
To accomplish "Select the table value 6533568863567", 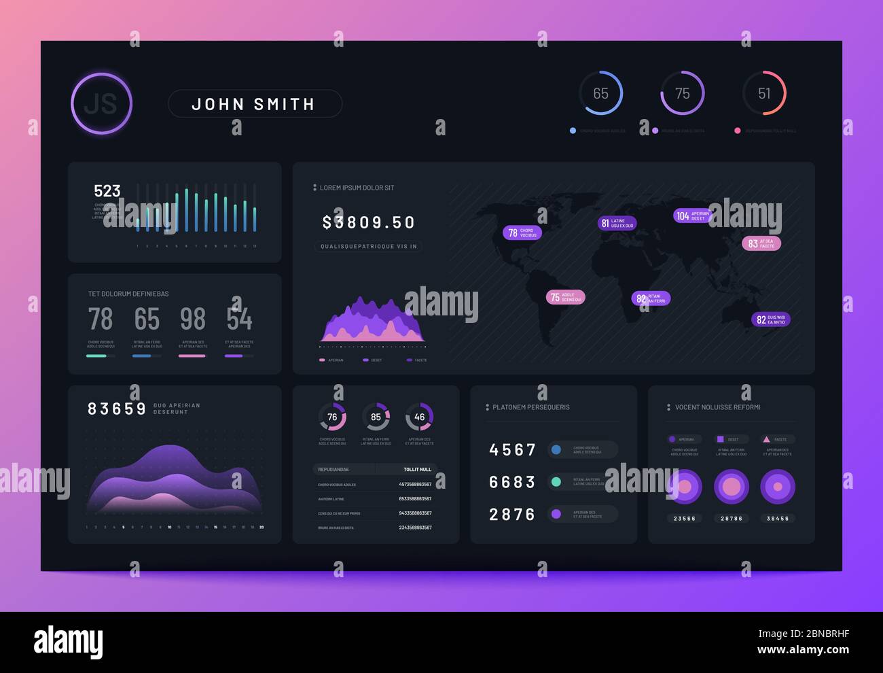I will 415,499.
